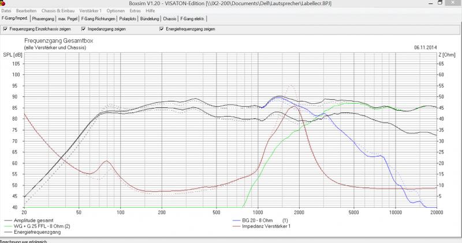Switch to the Chassis tab
Screen dimensions: 462x243
click(169, 18)
